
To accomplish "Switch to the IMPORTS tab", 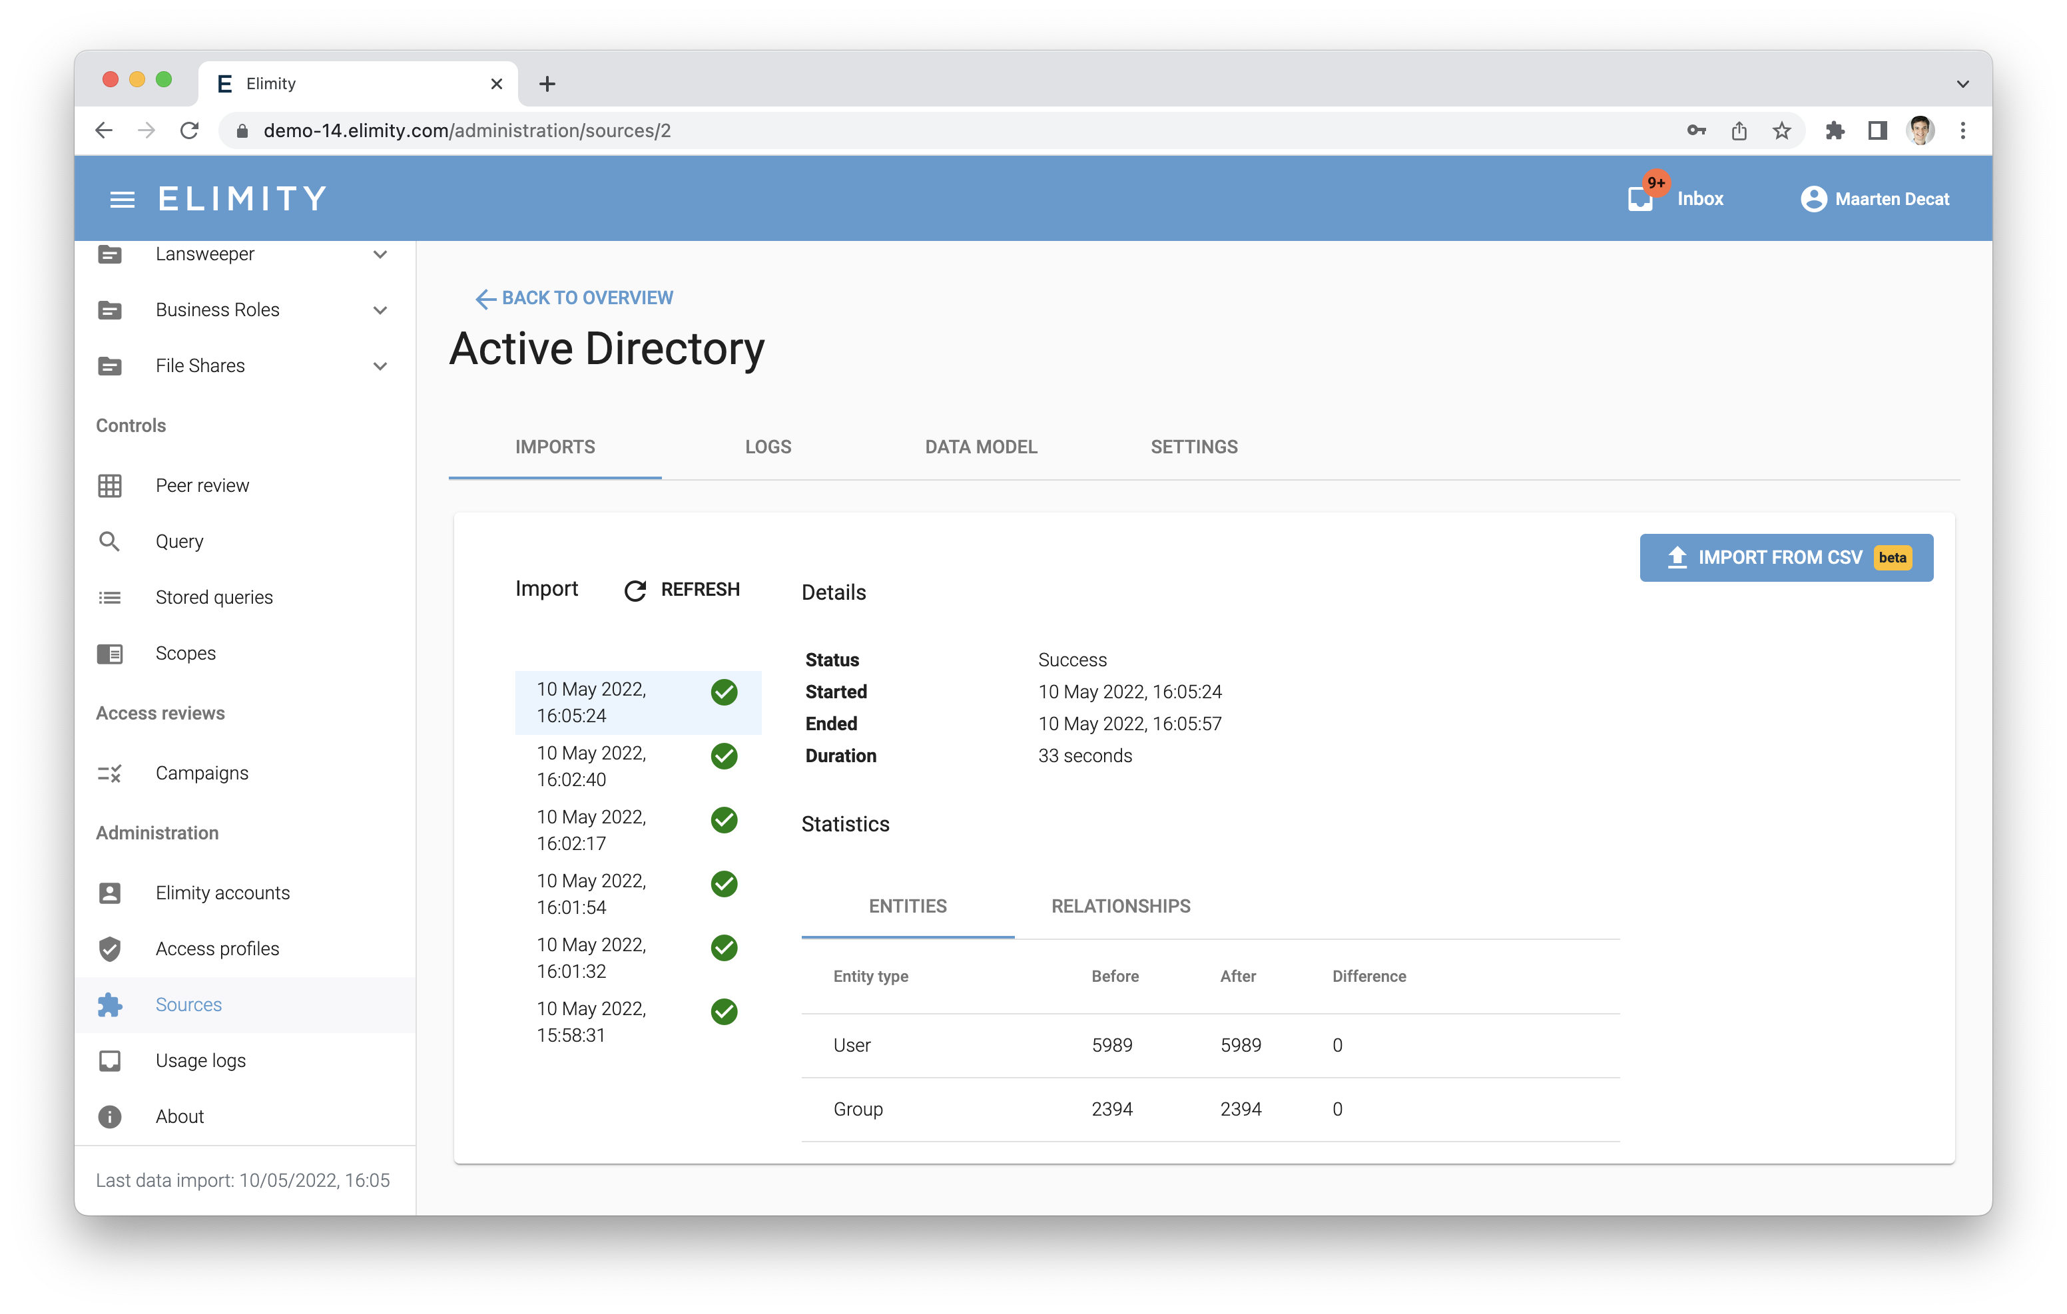I will point(555,447).
